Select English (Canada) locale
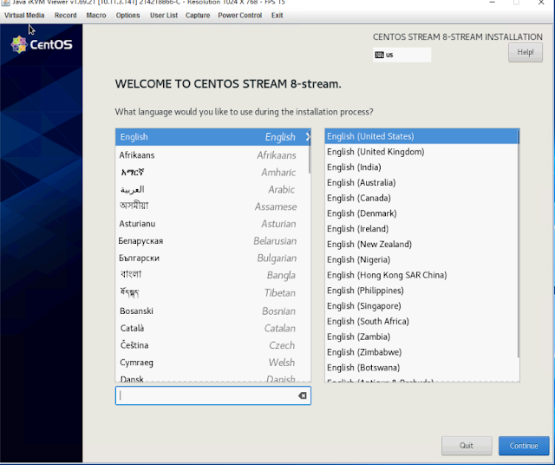The width and height of the screenshot is (555, 465). pos(421,198)
